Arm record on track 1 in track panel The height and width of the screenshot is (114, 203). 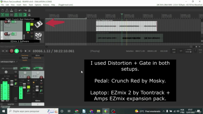6,22
